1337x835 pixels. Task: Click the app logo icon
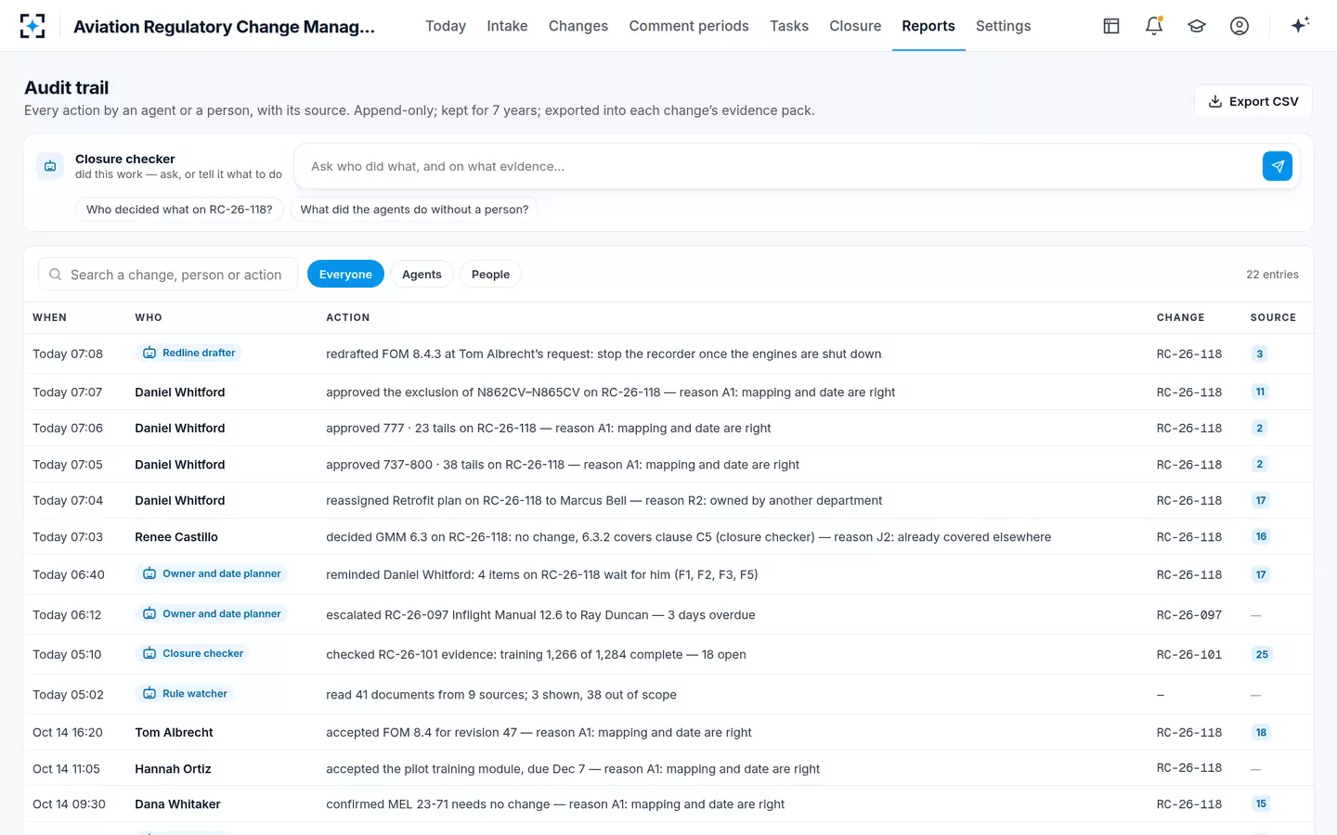(32, 26)
